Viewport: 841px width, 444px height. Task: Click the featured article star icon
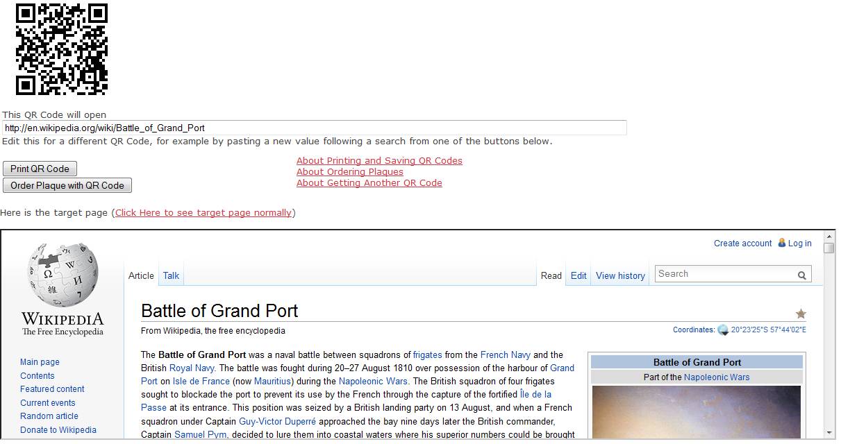801,314
